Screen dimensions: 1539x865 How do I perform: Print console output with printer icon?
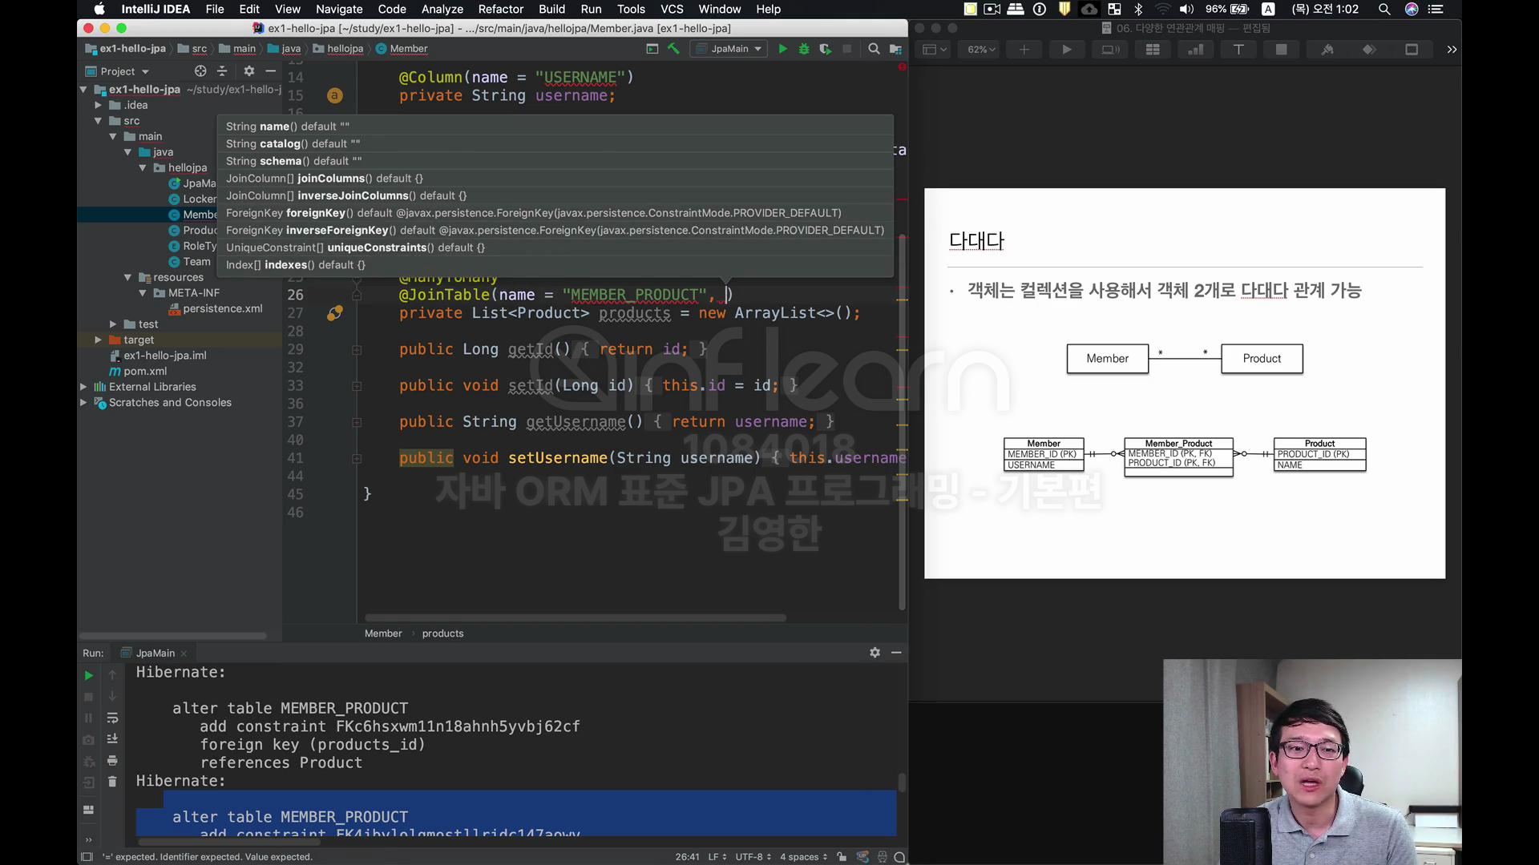(112, 760)
